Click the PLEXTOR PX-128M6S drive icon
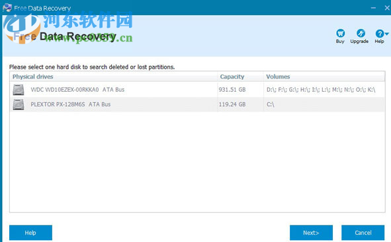This screenshot has height=242, width=391. 19,104
